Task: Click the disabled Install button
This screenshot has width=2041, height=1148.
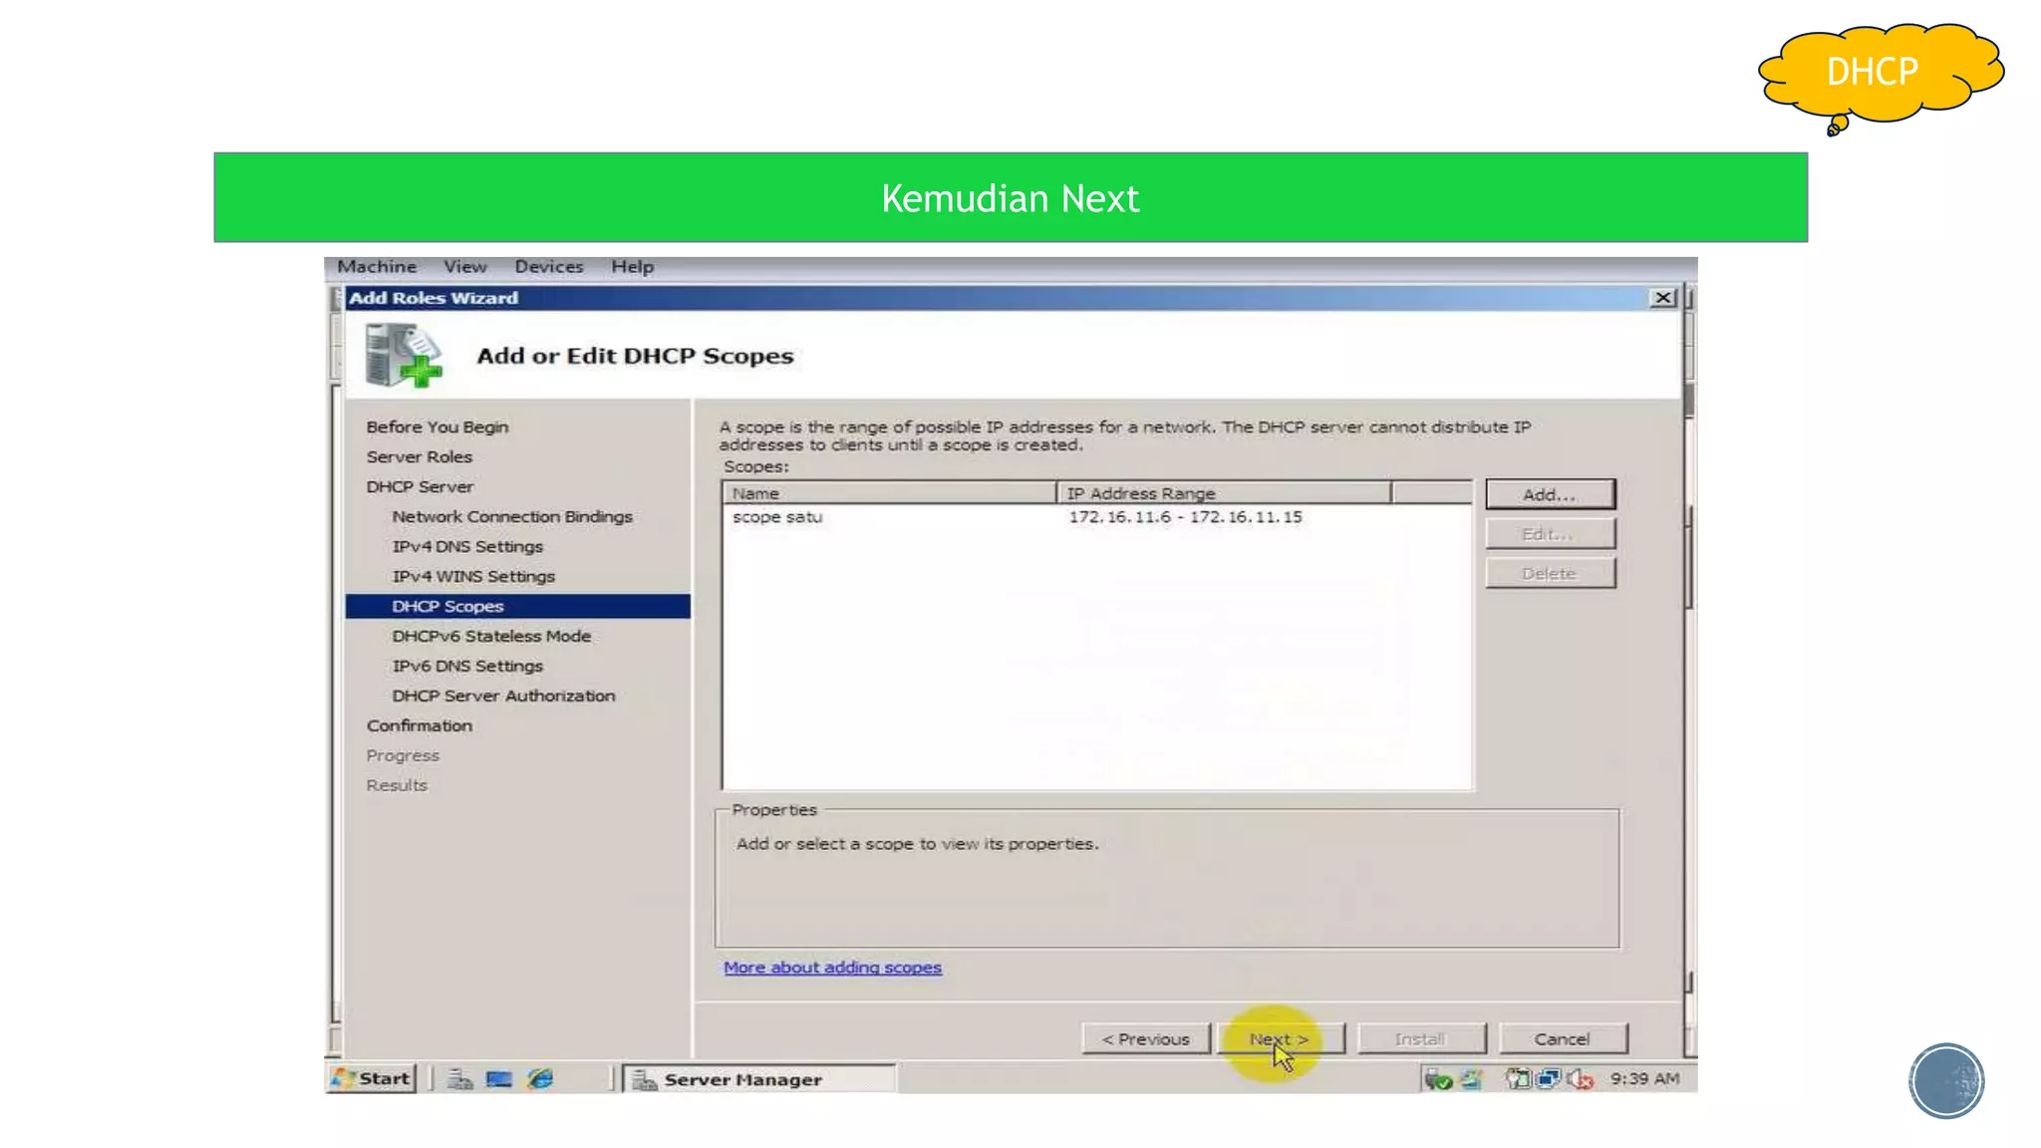Action: [1420, 1038]
